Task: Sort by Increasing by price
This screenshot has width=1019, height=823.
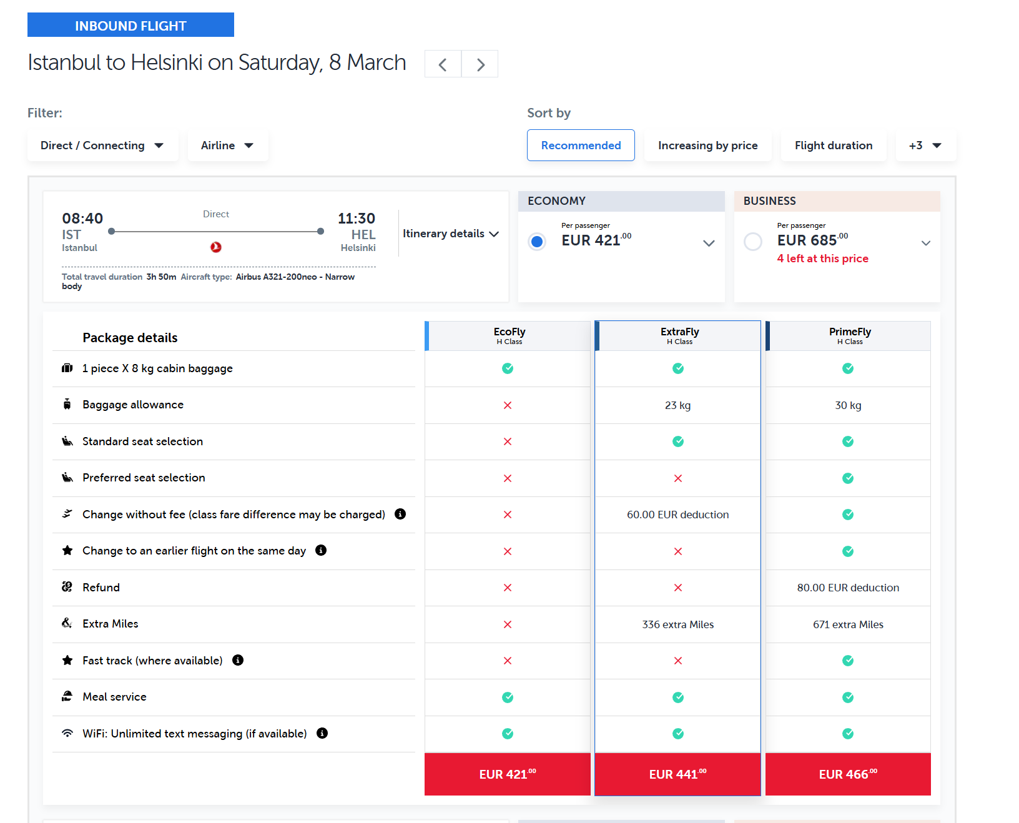Action: 707,145
